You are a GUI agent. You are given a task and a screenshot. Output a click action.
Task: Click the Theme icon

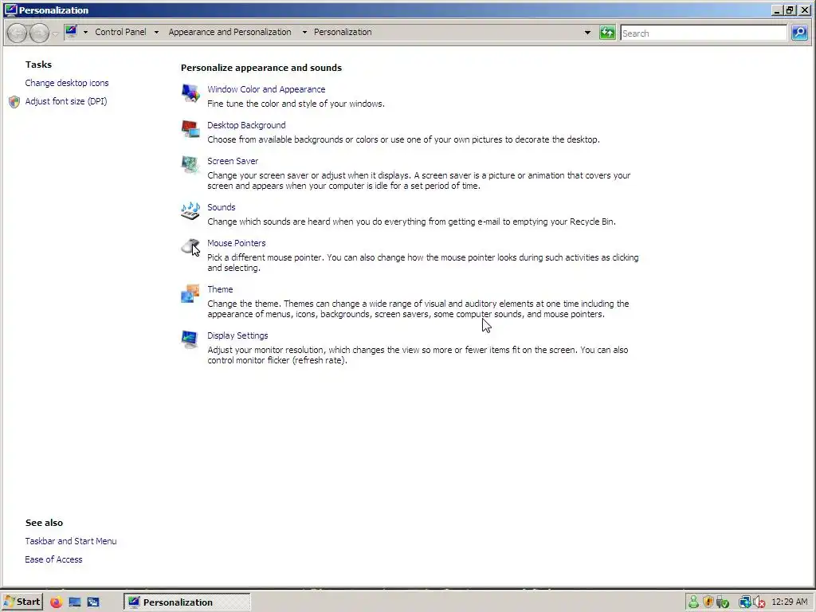click(190, 293)
